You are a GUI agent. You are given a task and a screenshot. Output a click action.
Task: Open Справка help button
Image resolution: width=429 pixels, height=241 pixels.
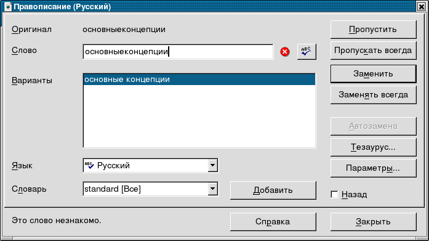[x=273, y=221]
